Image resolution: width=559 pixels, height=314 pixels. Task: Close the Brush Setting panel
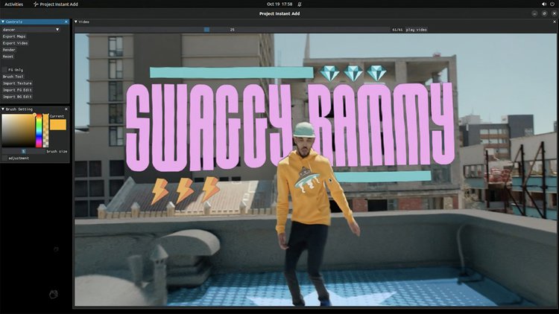coord(66,109)
